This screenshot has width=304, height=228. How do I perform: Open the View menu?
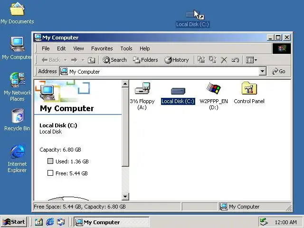point(78,48)
